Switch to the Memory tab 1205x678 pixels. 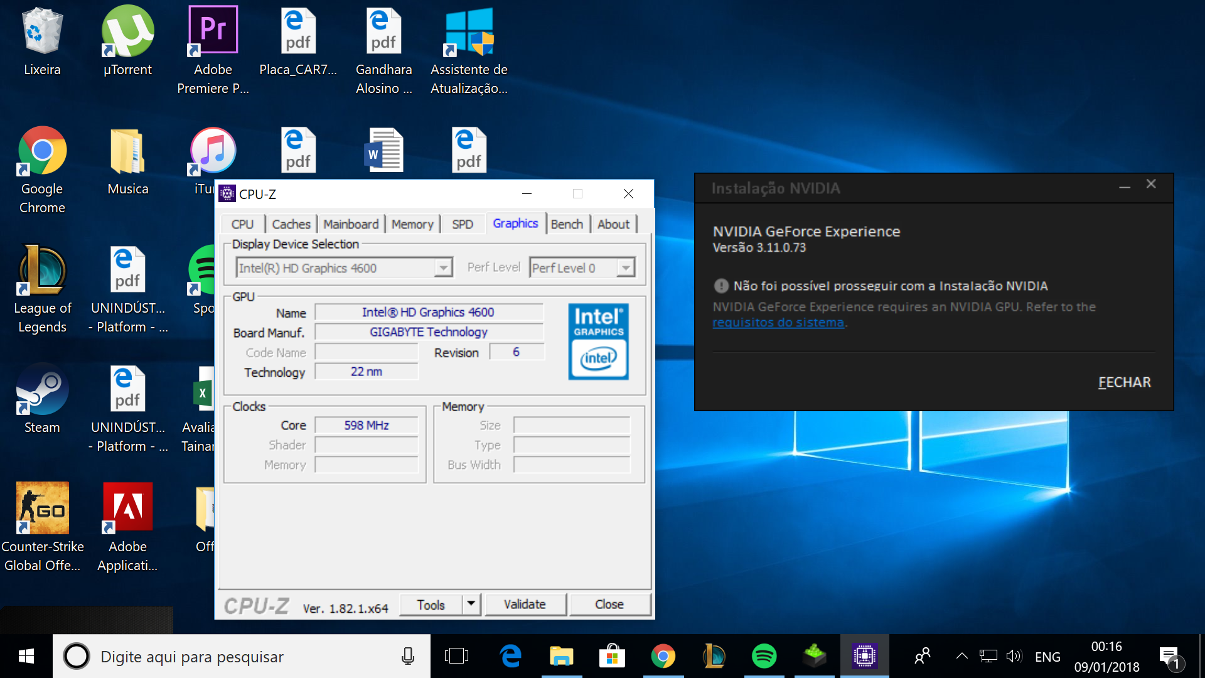412,224
